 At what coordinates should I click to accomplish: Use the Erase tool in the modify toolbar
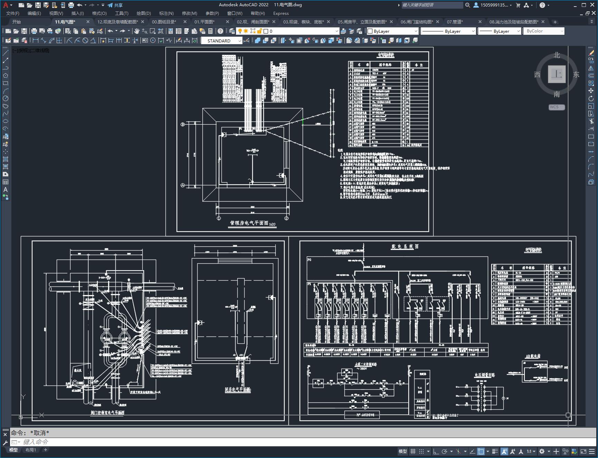point(591,53)
